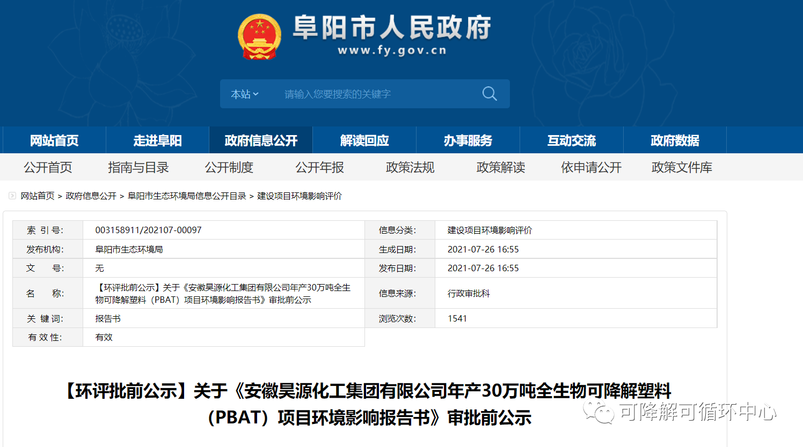Select the 政府信息公开 navigation tab
Screen dimensions: 803x447
point(261,140)
